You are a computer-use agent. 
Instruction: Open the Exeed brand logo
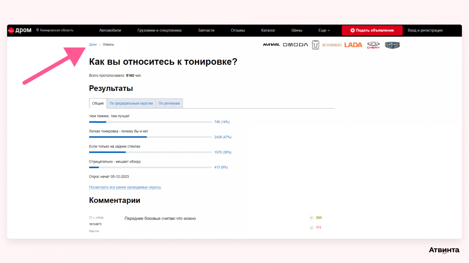[332, 45]
